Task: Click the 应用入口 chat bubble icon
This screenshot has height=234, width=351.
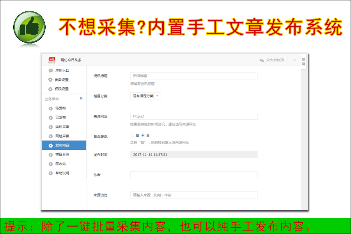Action: (51, 71)
